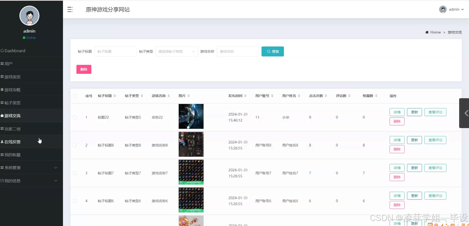469x226 pixels.
Task: Click 详情 for row 帖子标题7
Action: [x=397, y=168]
